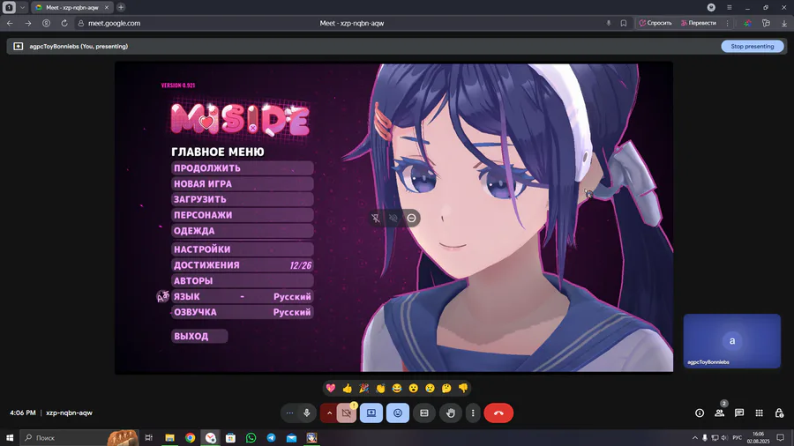The height and width of the screenshot is (446, 794).
Task: Stop presenting the screen
Action: point(753,46)
